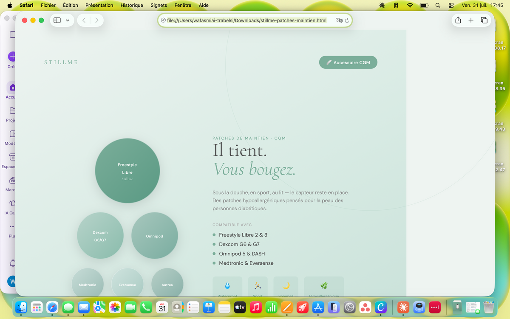Open Spotlight search magnifier icon
Image resolution: width=510 pixels, height=319 pixels.
[x=438, y=6]
